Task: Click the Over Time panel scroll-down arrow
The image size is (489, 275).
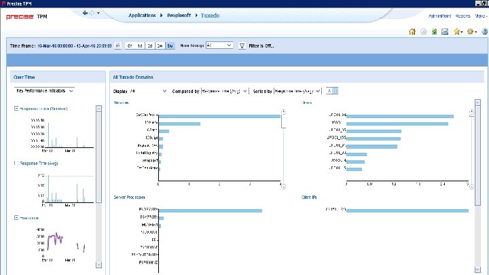Action: point(99,265)
